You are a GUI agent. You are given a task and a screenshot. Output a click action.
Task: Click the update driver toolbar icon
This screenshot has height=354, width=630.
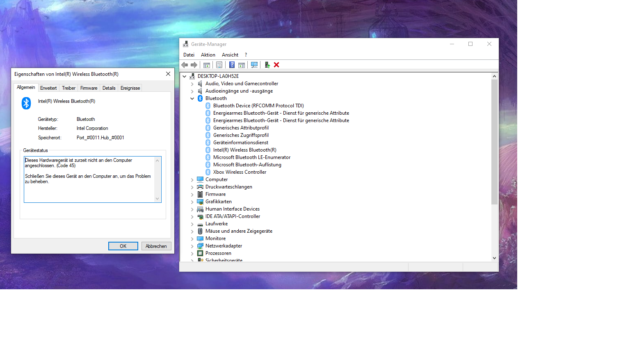click(267, 65)
